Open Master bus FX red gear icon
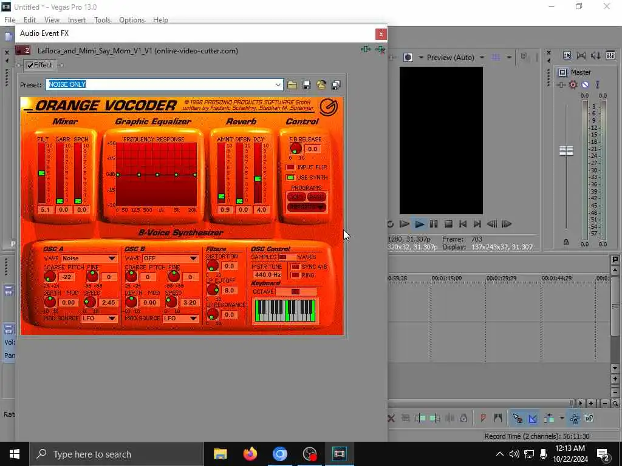 (x=573, y=85)
